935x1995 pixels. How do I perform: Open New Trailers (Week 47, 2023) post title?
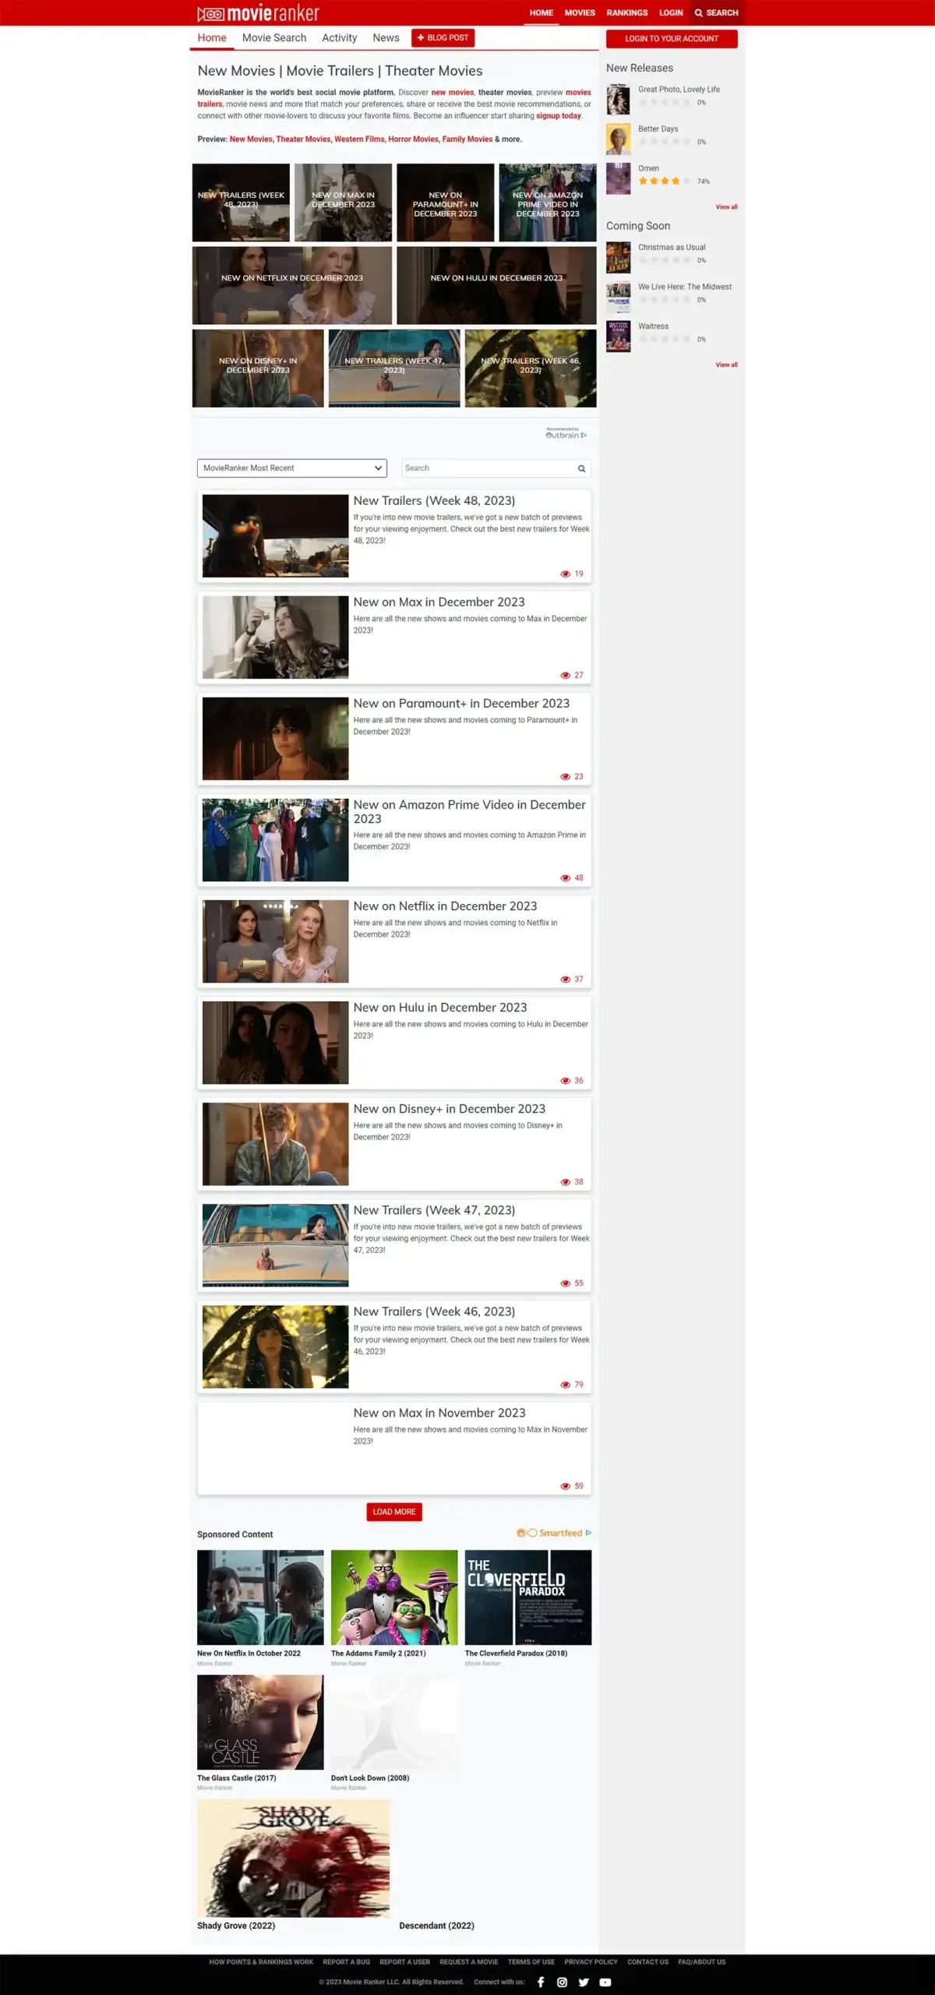point(434,1209)
